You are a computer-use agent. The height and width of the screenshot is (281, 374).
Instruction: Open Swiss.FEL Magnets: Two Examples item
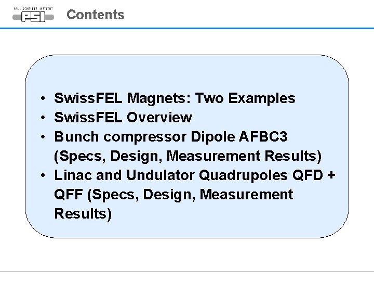coord(174,98)
